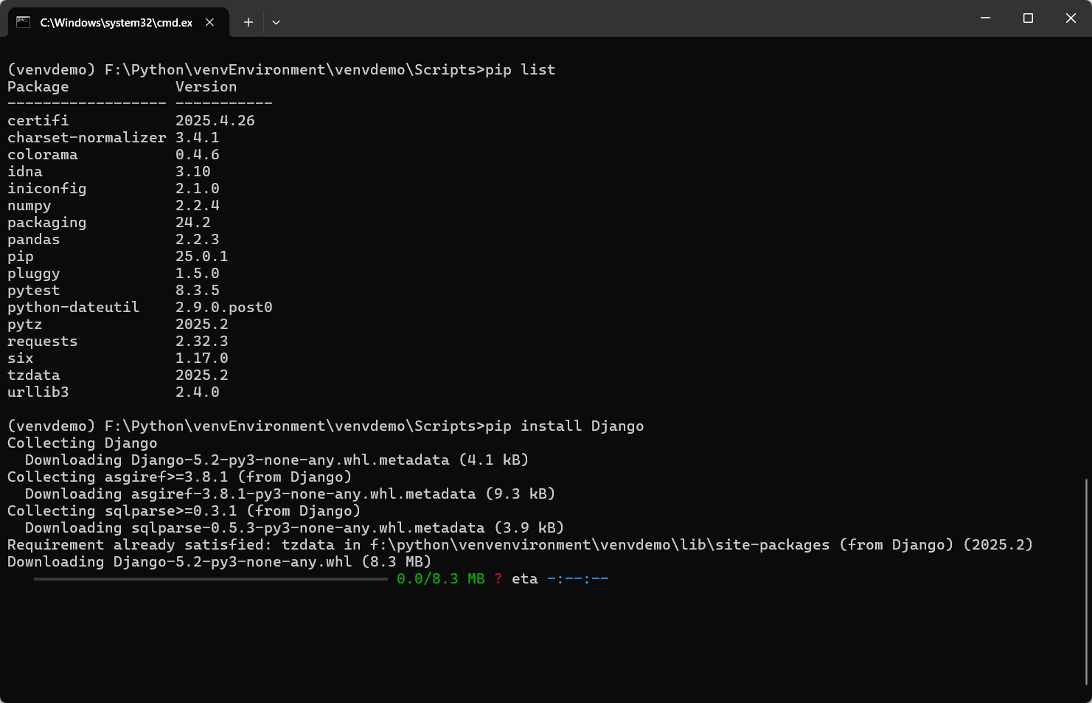Click the numpy package name
The image size is (1092, 703).
click(x=29, y=205)
